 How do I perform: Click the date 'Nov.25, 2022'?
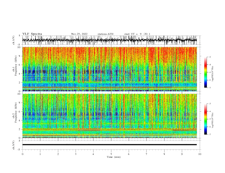pos(79,34)
